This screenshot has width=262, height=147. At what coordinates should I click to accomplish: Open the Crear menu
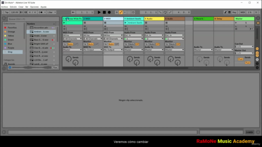(21, 7)
